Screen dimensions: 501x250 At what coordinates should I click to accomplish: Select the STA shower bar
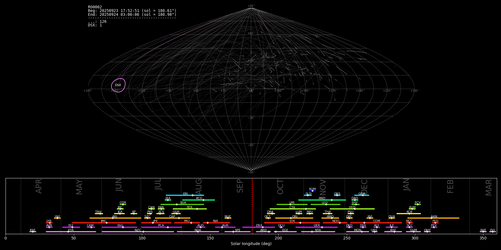click(292, 223)
